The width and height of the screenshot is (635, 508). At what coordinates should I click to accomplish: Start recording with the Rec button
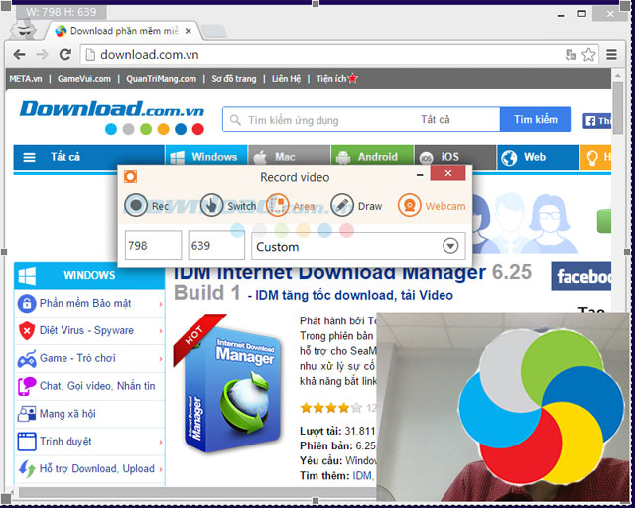(x=146, y=205)
